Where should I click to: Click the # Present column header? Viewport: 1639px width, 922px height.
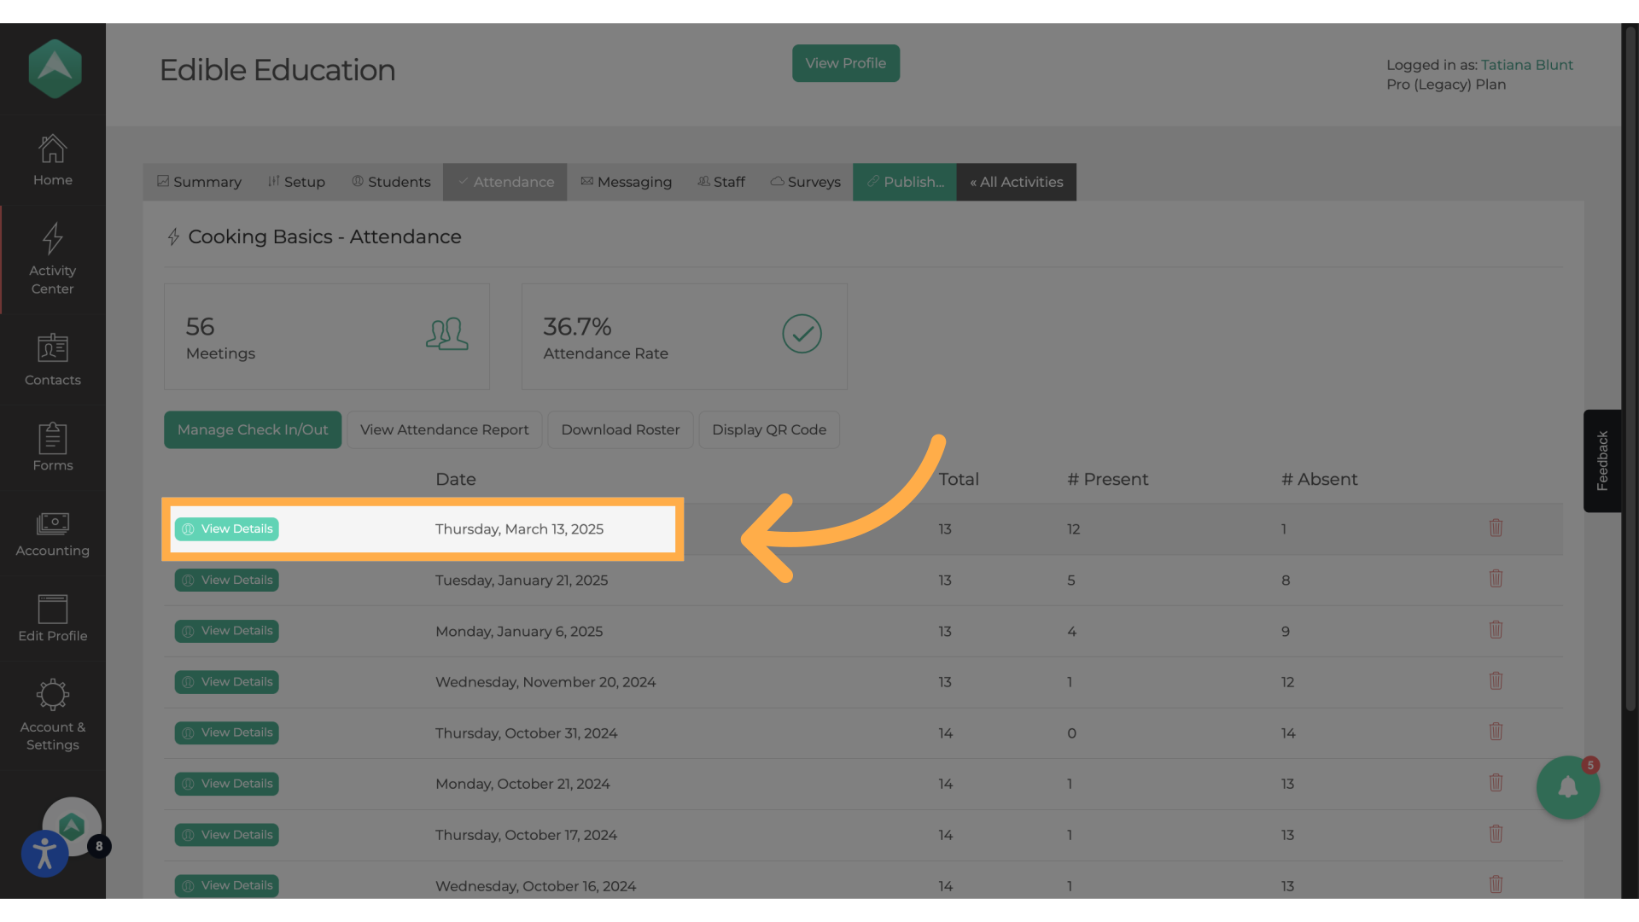click(x=1107, y=480)
